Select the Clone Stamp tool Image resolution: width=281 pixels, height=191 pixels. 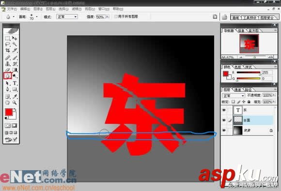(x=7, y=64)
